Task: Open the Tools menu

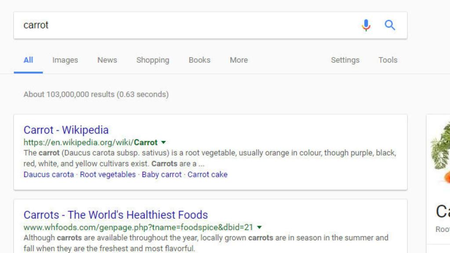Action: (388, 60)
